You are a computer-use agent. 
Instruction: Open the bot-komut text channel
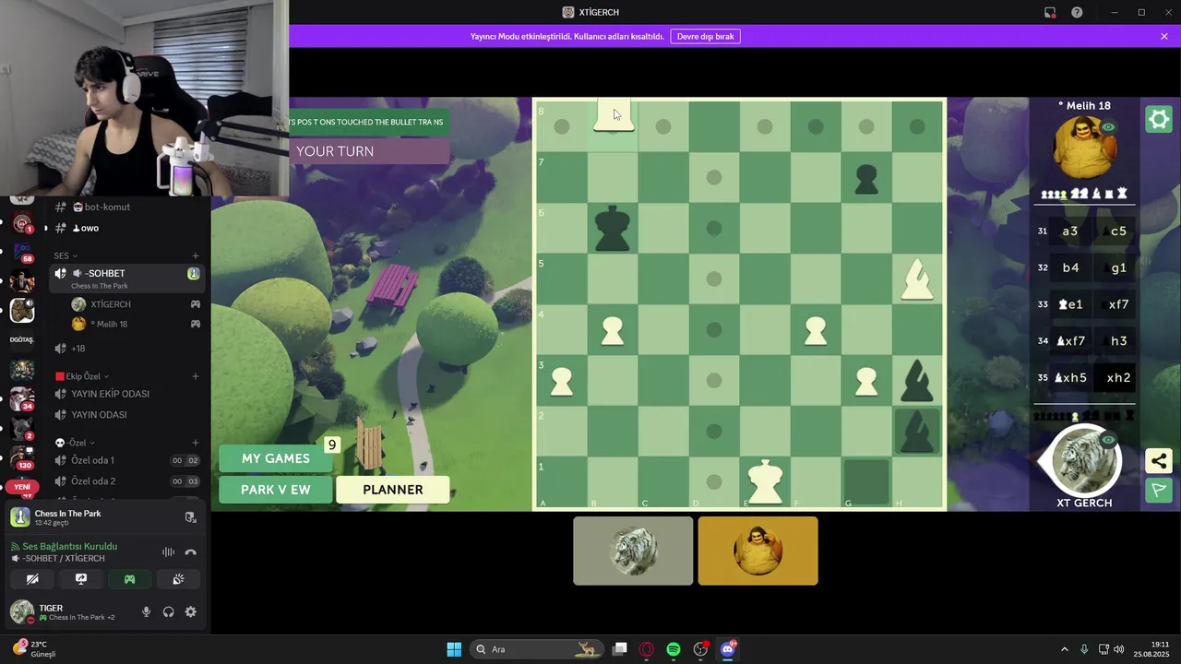click(x=125, y=207)
